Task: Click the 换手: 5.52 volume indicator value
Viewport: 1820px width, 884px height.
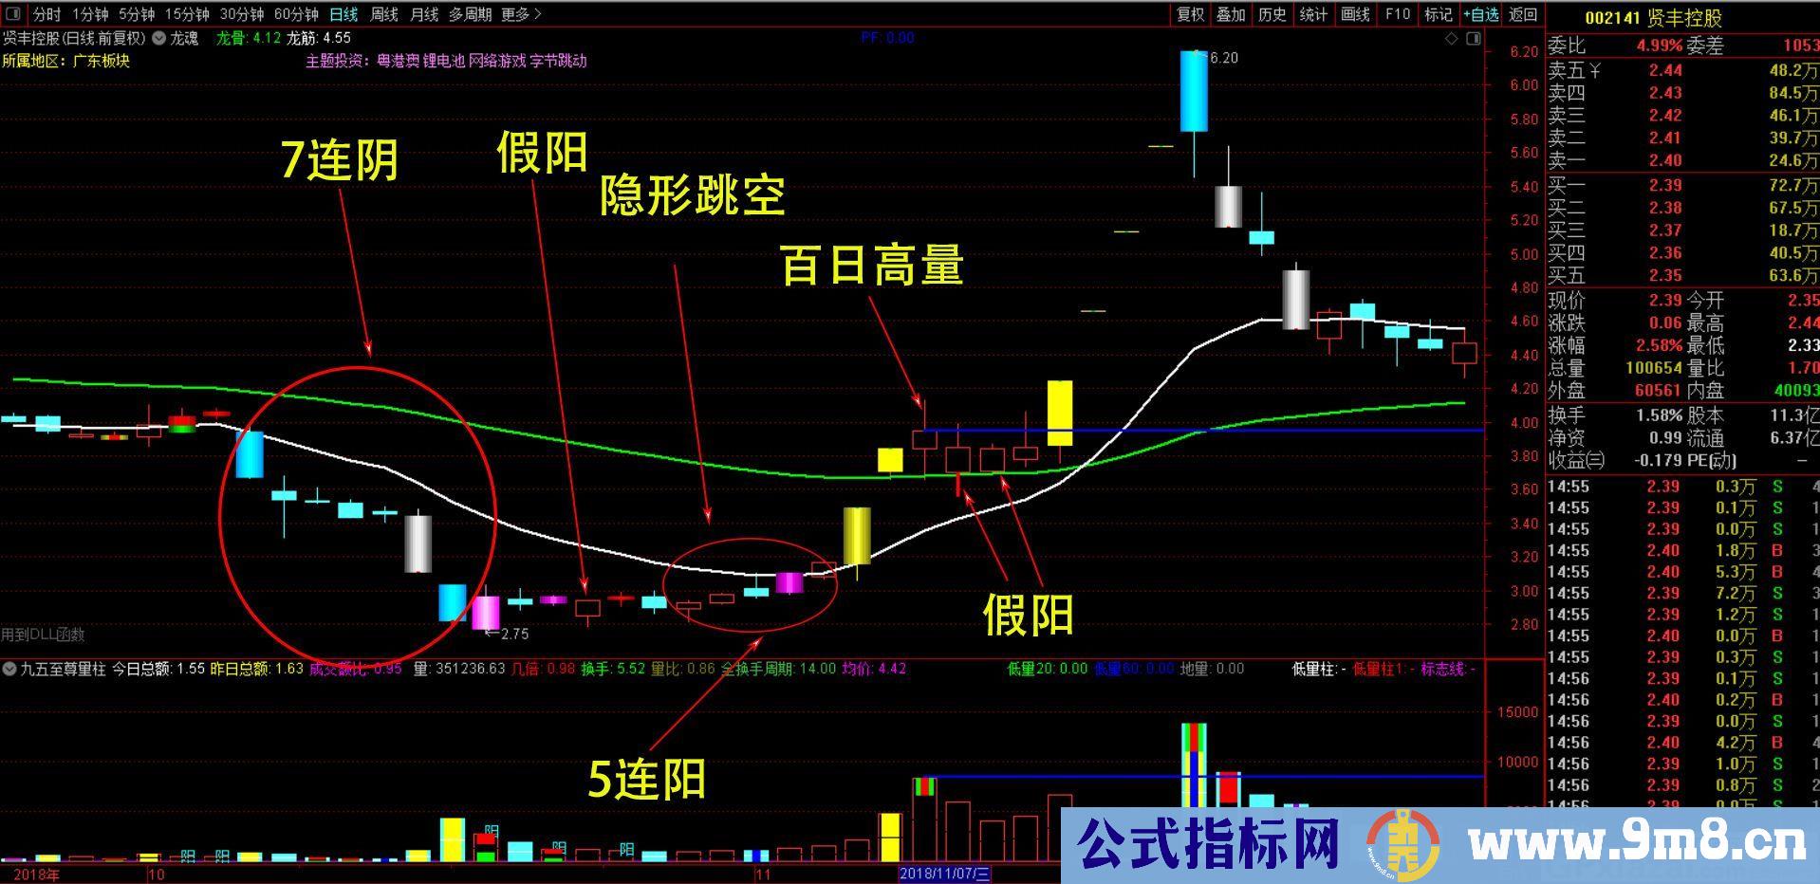Action: tap(613, 669)
